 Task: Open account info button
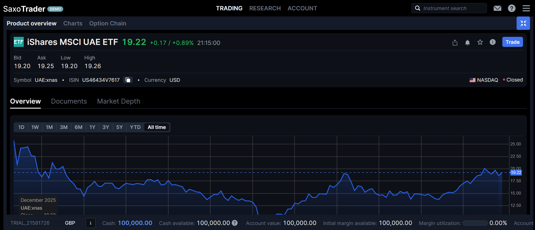(x=91, y=223)
